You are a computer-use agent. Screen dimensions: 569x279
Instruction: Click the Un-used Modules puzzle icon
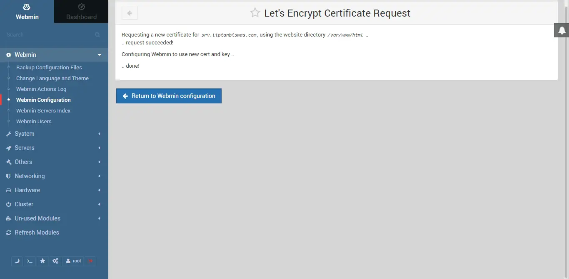(x=9, y=218)
